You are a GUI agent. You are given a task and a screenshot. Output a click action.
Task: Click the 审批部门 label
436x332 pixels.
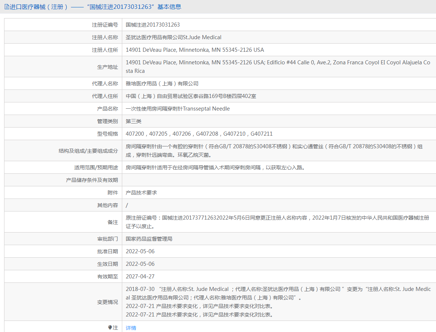pos(107,239)
